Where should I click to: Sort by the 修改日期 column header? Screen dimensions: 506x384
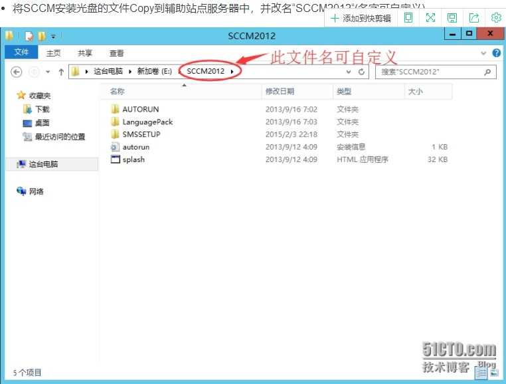click(x=297, y=92)
